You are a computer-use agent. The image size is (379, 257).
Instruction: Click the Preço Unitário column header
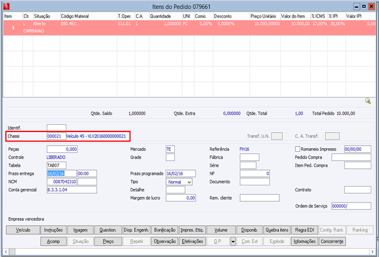click(x=265, y=16)
